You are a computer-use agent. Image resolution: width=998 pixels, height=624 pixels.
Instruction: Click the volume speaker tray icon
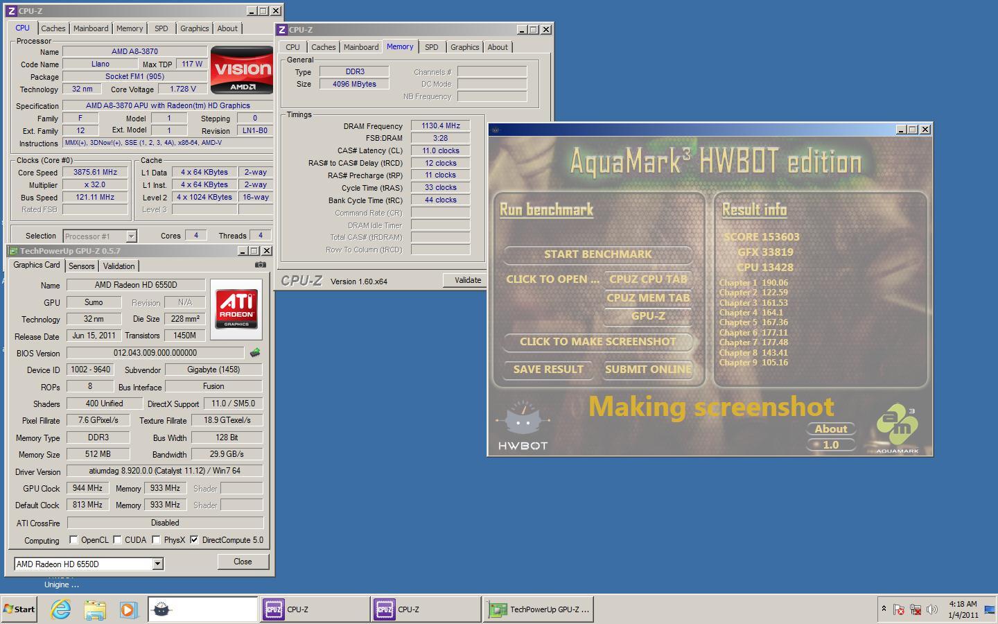coord(932,609)
